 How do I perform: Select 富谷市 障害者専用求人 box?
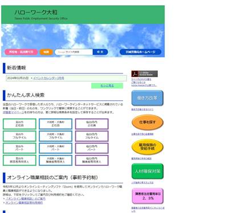pos(19,160)
